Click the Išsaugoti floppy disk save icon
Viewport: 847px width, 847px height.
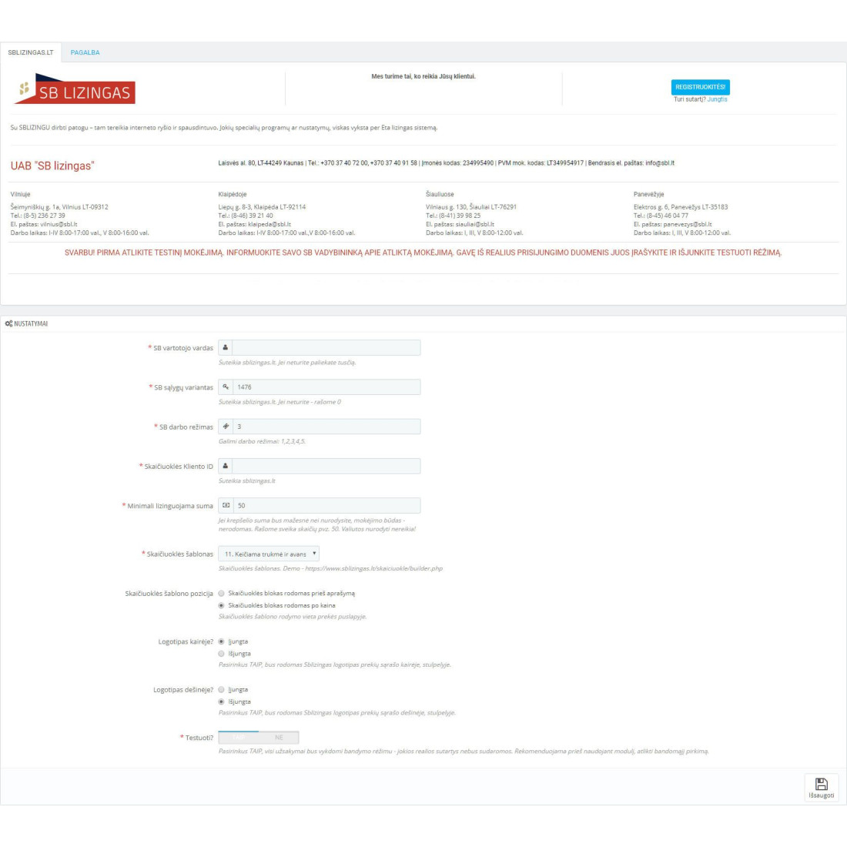tap(821, 784)
